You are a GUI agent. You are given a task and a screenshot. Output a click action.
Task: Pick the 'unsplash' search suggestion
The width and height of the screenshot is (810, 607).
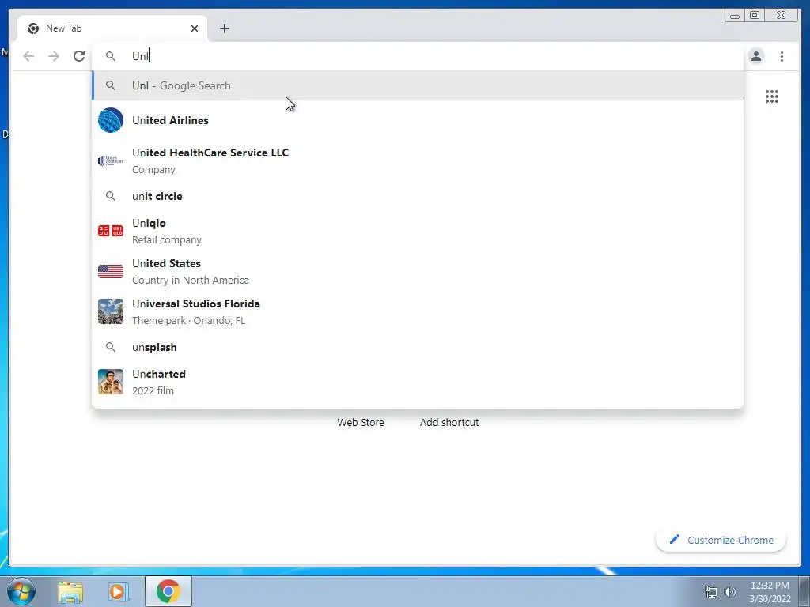[418, 347]
